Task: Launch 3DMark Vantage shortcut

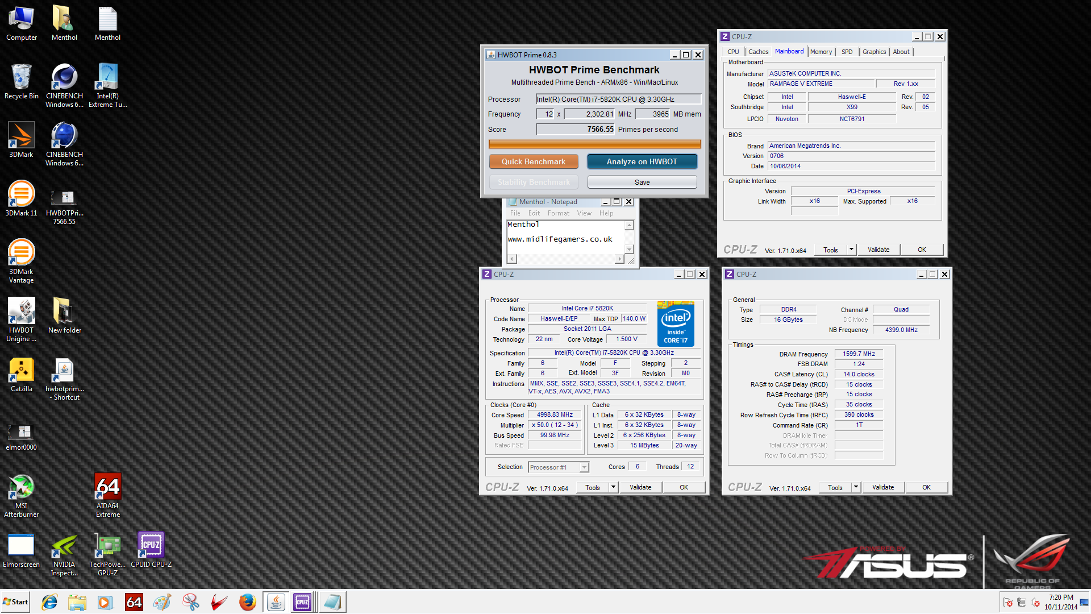Action: point(22,262)
